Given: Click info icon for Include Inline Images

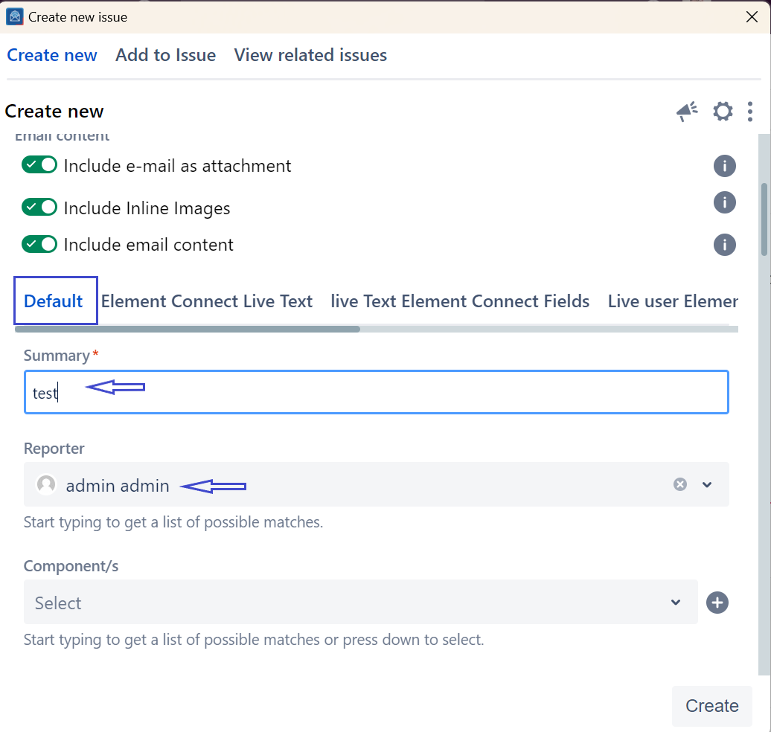Looking at the screenshot, I should point(724,202).
